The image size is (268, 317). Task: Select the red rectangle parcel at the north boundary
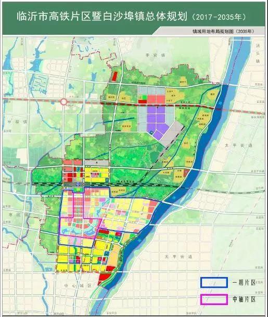[114, 77]
